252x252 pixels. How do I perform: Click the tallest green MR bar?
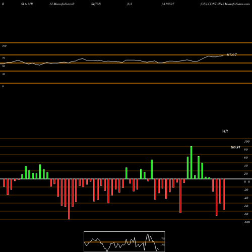[x=192, y=163]
